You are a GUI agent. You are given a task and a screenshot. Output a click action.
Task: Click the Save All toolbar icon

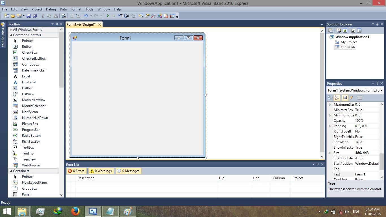click(35, 16)
